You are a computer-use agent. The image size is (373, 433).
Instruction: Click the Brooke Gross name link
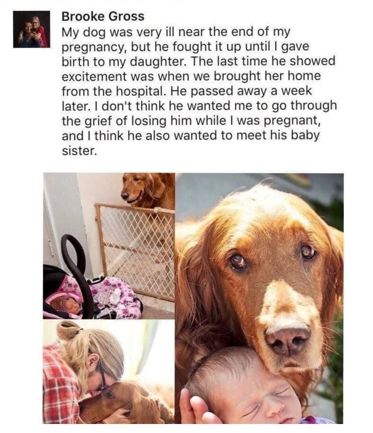(x=103, y=17)
